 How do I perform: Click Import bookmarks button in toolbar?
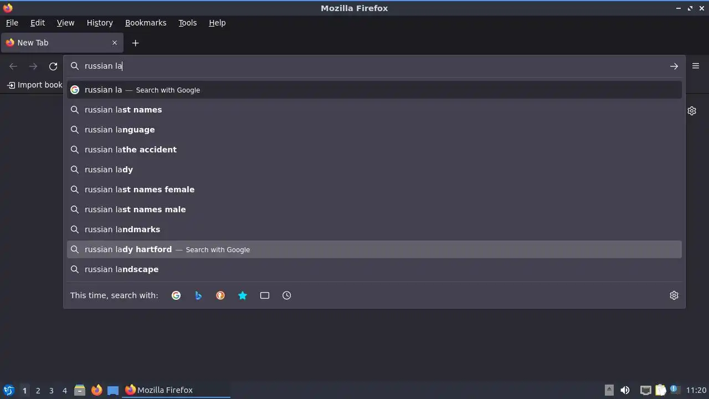pyautogui.click(x=34, y=85)
